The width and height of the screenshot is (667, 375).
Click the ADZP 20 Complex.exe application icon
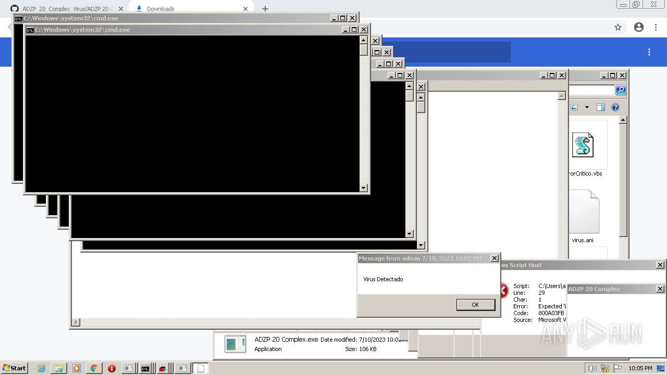point(235,344)
